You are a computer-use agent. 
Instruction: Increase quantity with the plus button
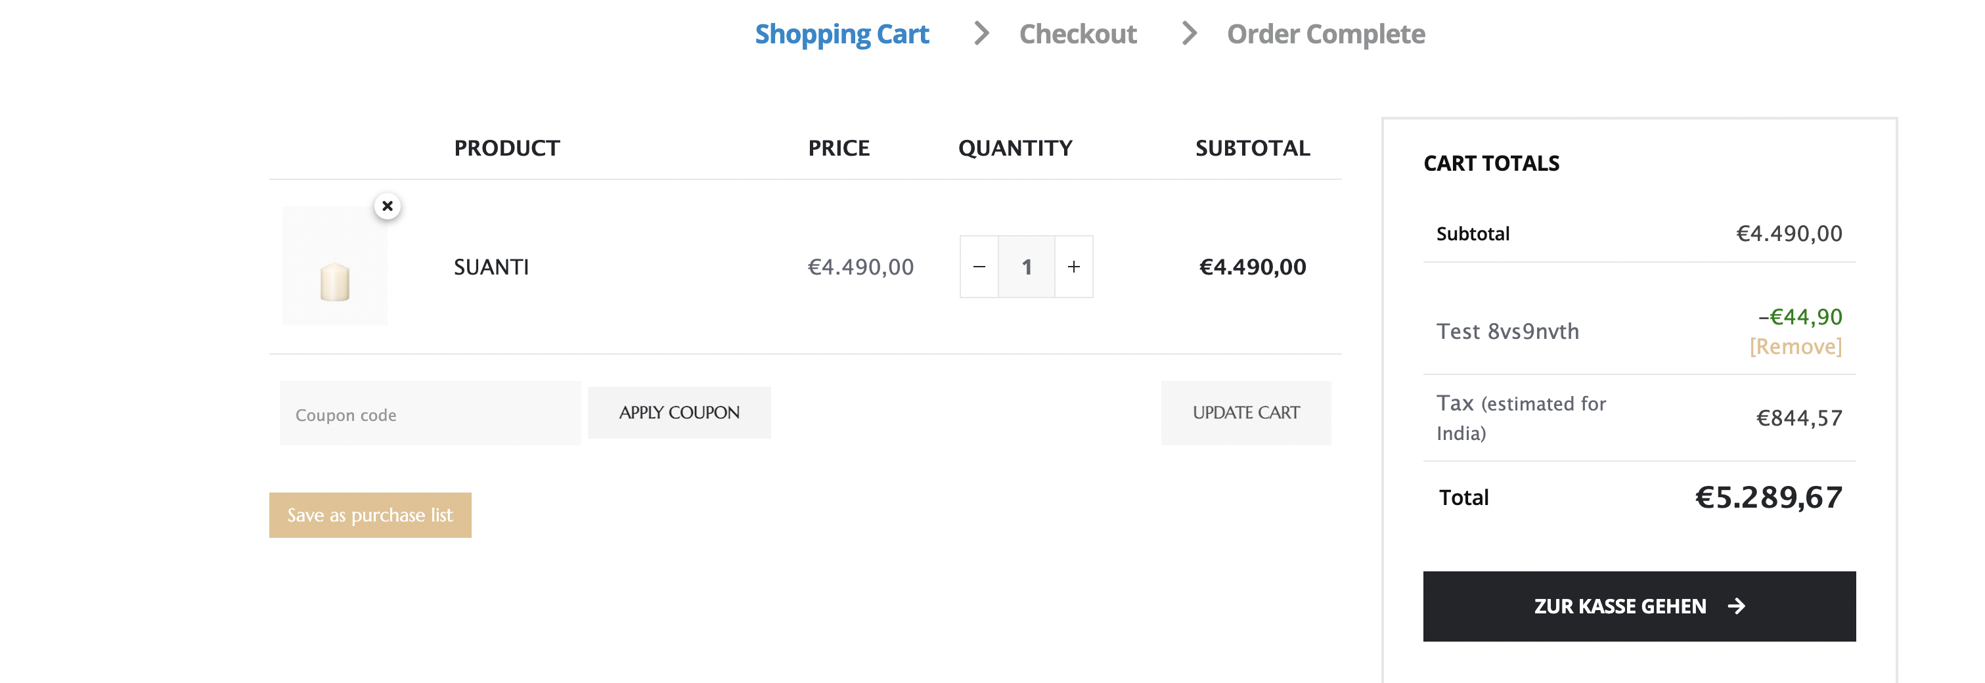[x=1073, y=267]
